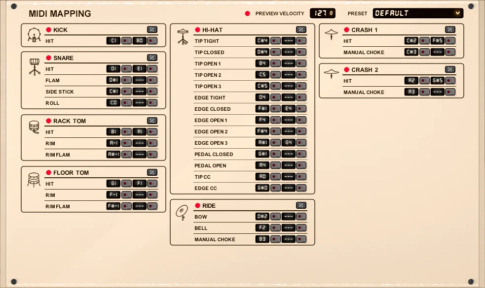This screenshot has height=288, width=485.
Task: Click the floor tom drum icon
Action: (x=34, y=180)
